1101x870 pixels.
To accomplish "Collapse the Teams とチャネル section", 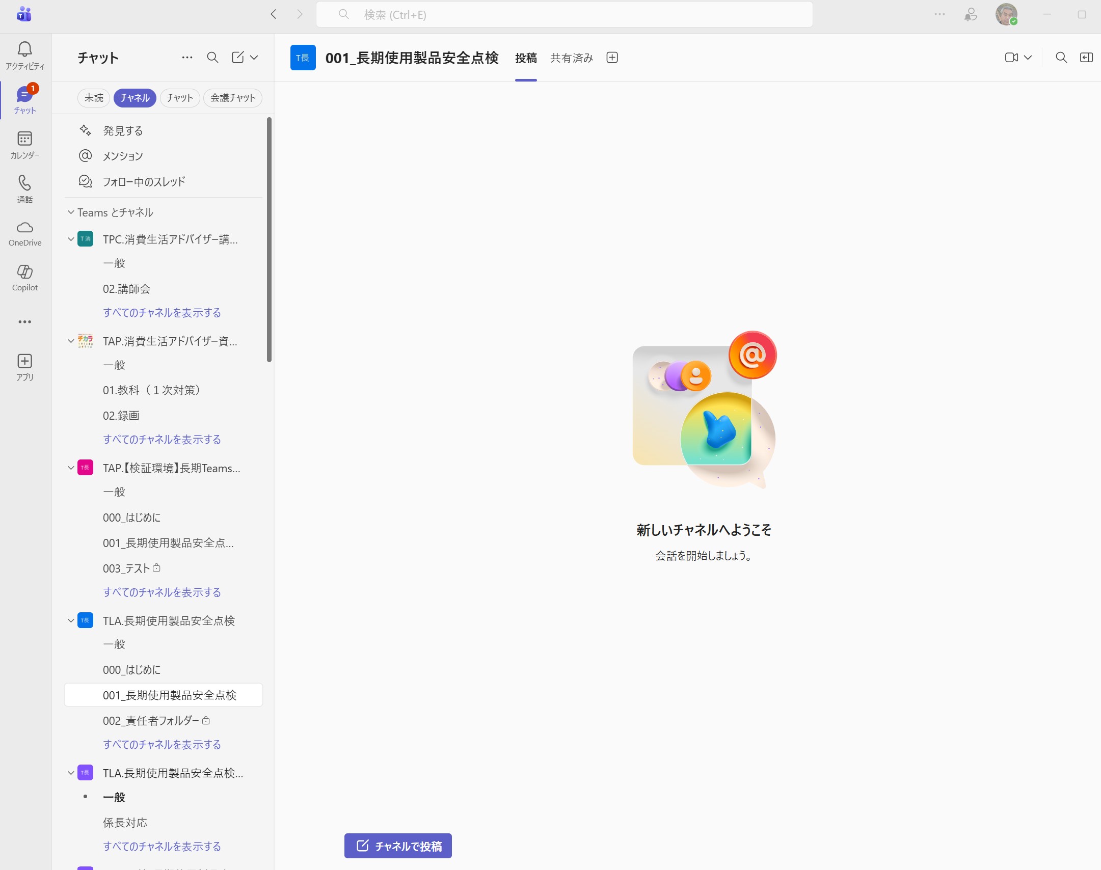I will 71,212.
